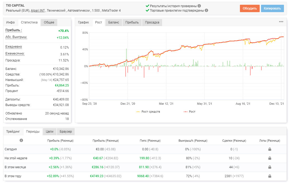Viewport: 290px width, 183px height.
Task: Open the three-dots chart options menu
Action: [x=281, y=22]
